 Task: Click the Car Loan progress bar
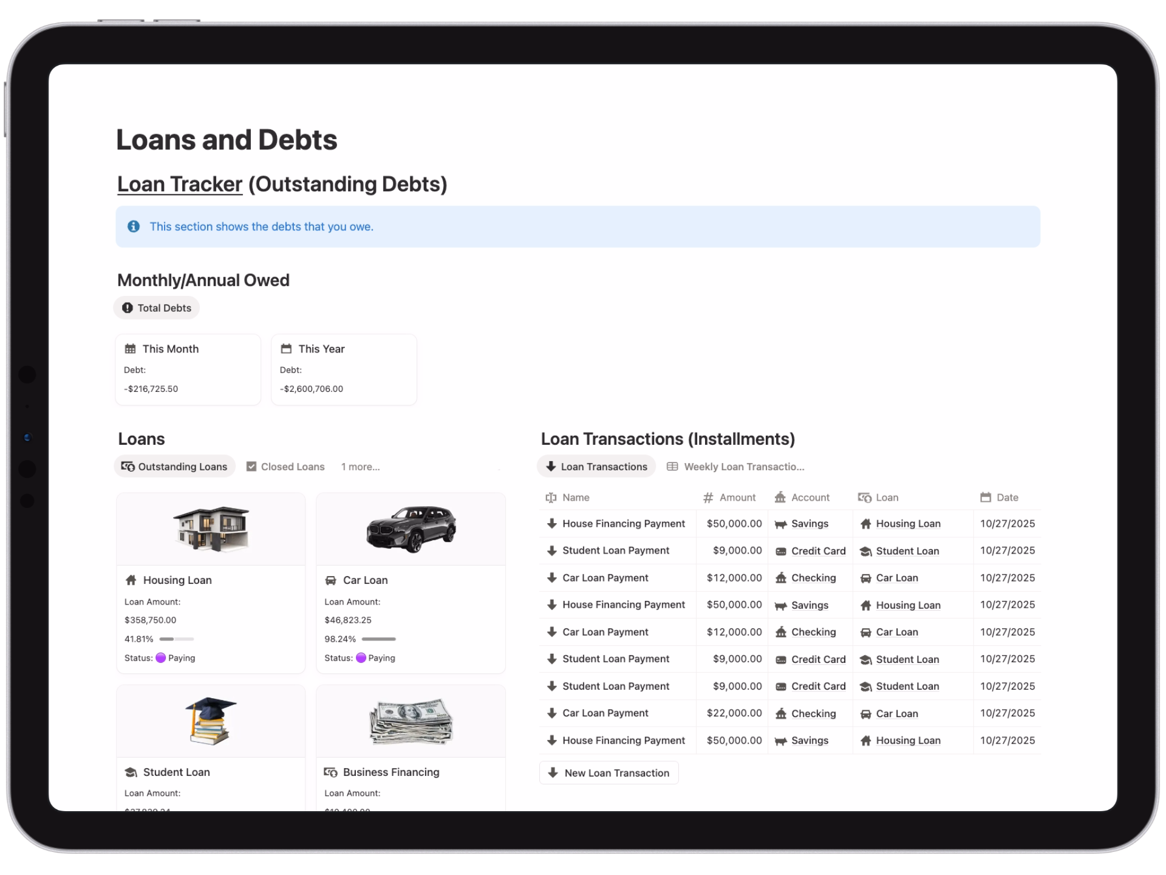tap(378, 639)
